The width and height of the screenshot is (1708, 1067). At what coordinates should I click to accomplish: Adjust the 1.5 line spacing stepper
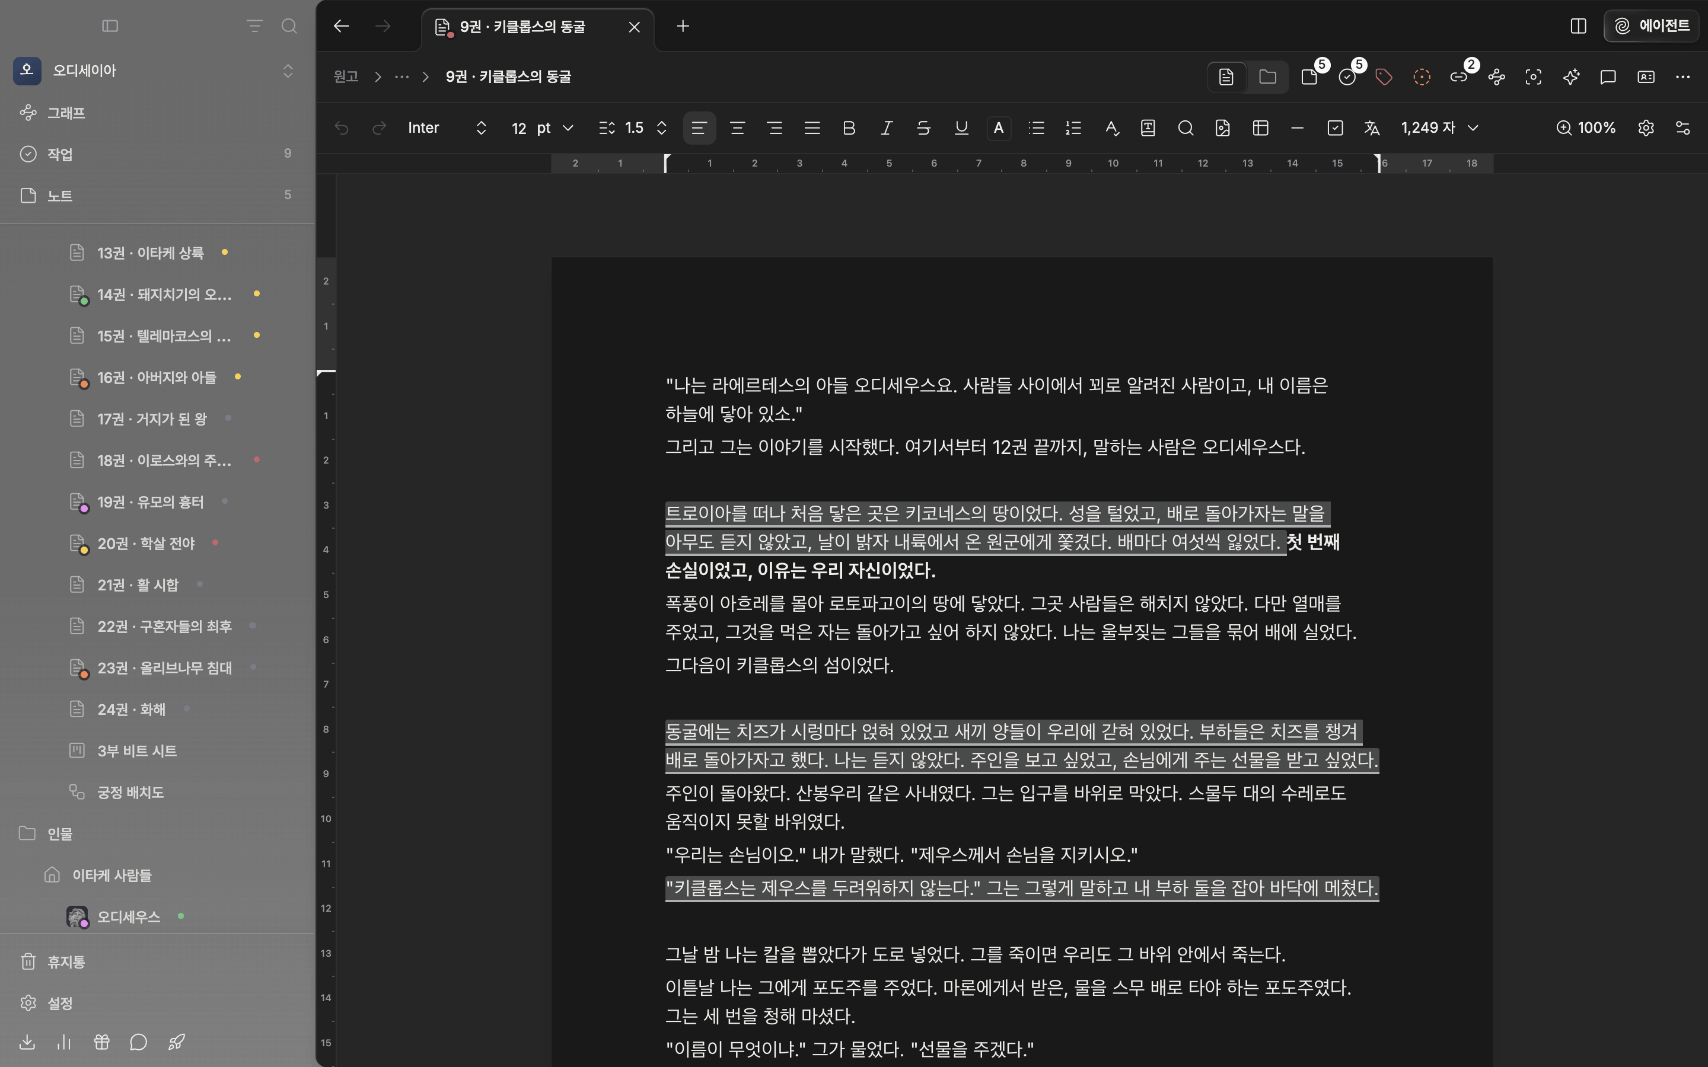(661, 127)
